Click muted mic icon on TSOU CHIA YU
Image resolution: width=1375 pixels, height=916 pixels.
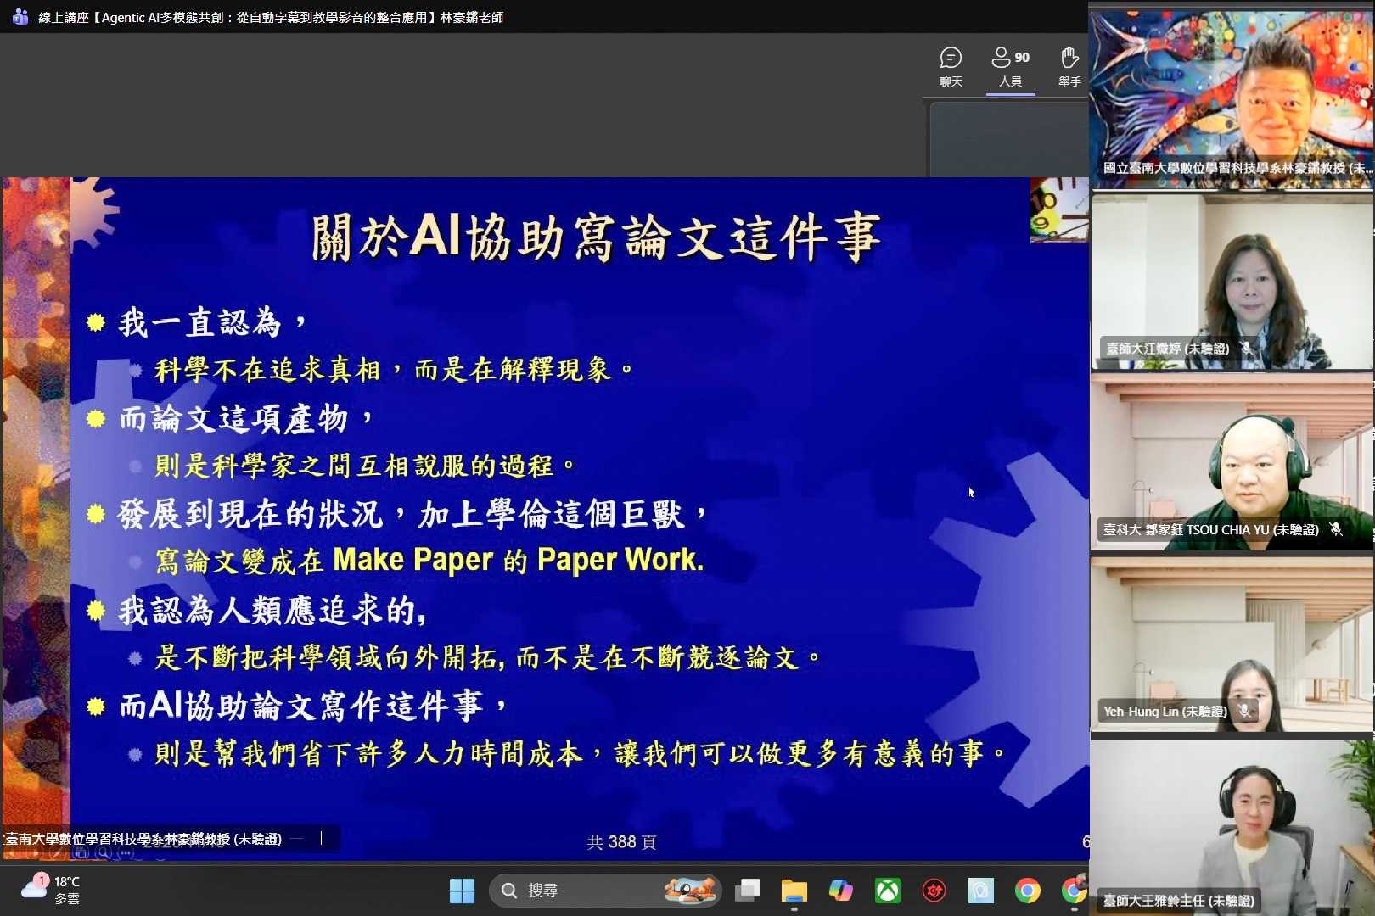1336,529
